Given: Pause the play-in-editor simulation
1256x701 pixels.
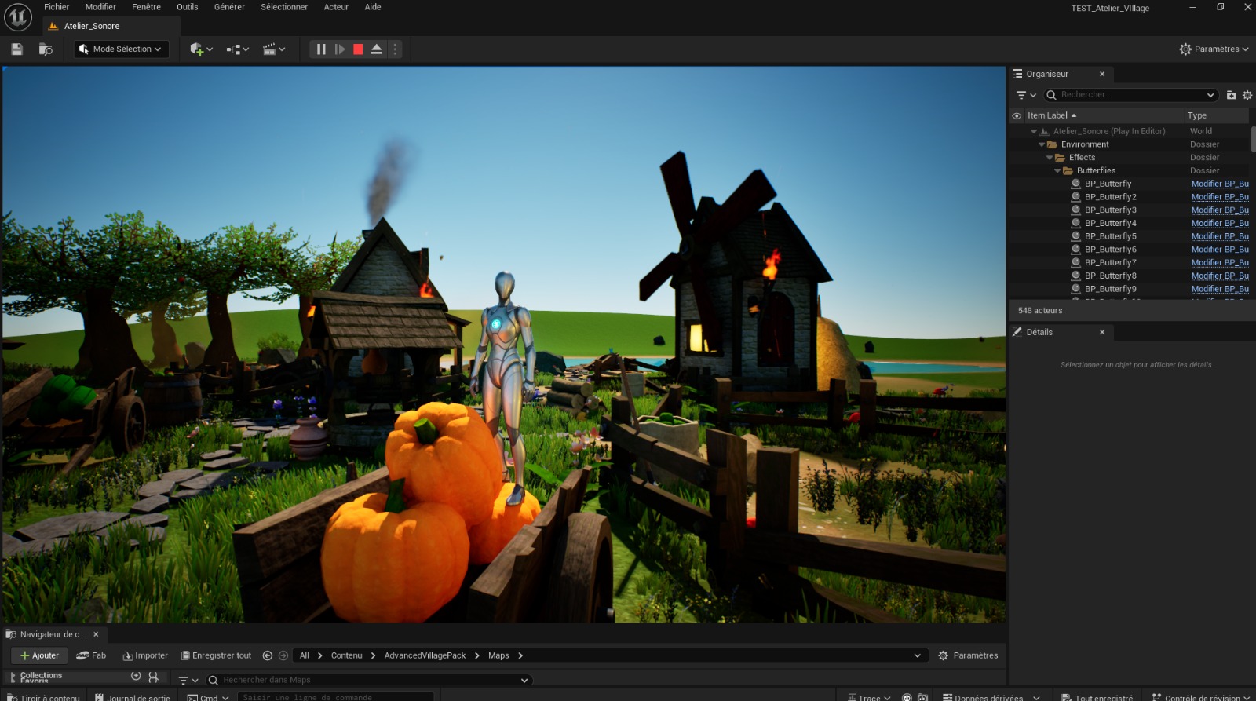Looking at the screenshot, I should coord(321,49).
